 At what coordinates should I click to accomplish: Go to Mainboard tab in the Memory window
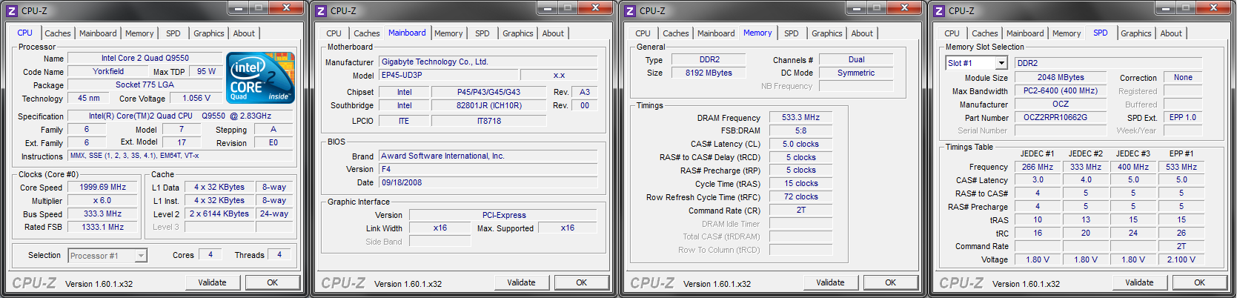716,33
